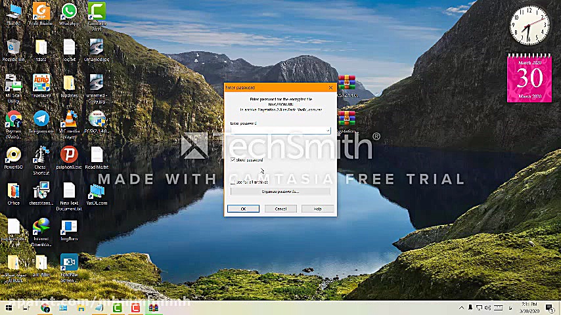This screenshot has width=561, height=315.
Task: Open Read Me.txt file
Action: coord(97,158)
